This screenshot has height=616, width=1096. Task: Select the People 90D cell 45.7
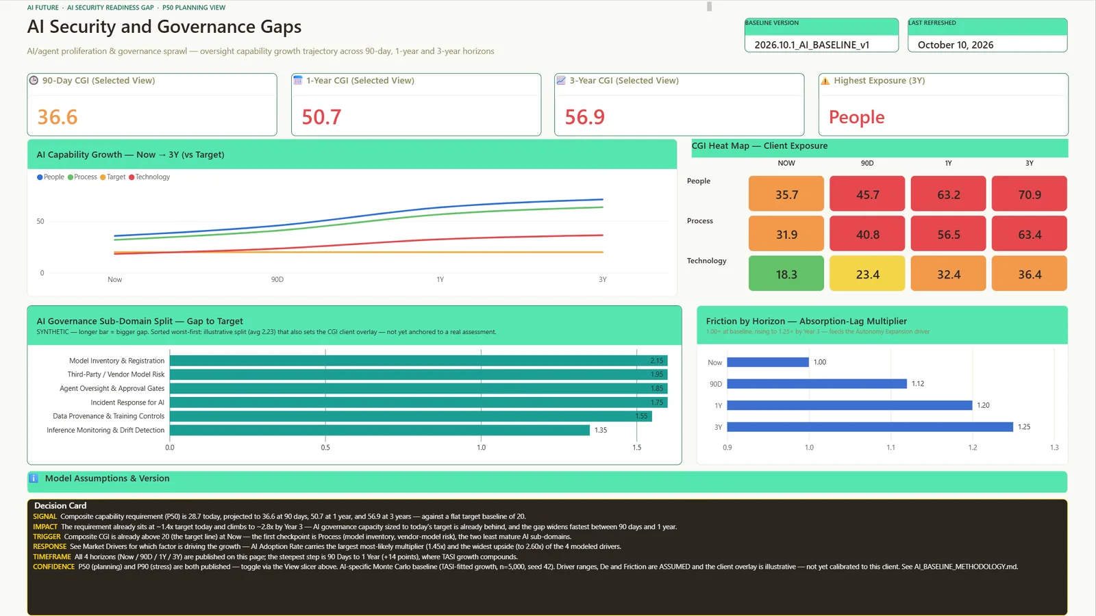(867, 194)
